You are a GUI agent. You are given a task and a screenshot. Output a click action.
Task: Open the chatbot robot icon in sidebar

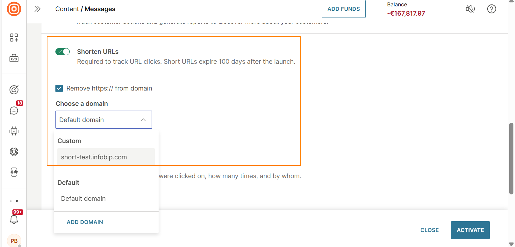tap(14, 131)
